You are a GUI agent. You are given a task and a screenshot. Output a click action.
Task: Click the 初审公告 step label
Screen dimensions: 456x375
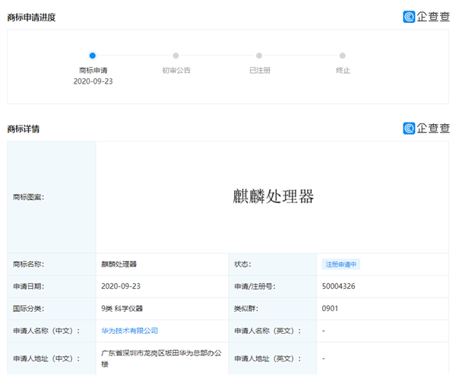176,71
